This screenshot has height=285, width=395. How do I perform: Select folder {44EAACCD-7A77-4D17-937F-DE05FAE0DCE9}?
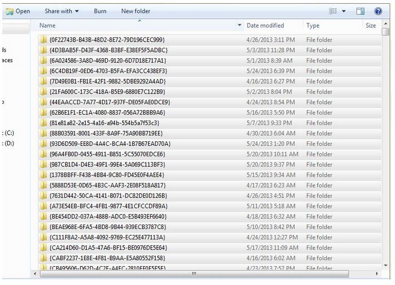pos(110,102)
